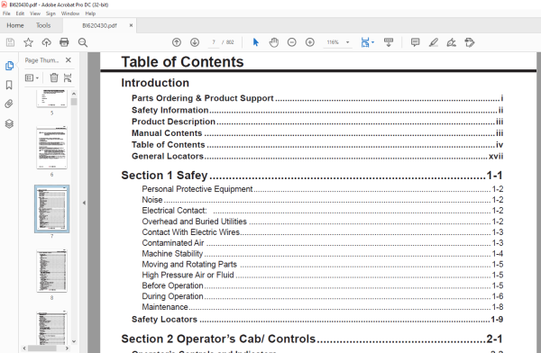Image resolution: width=541 pixels, height=353 pixels.
Task: Open Layers sidebar panel
Action: coord(9,123)
